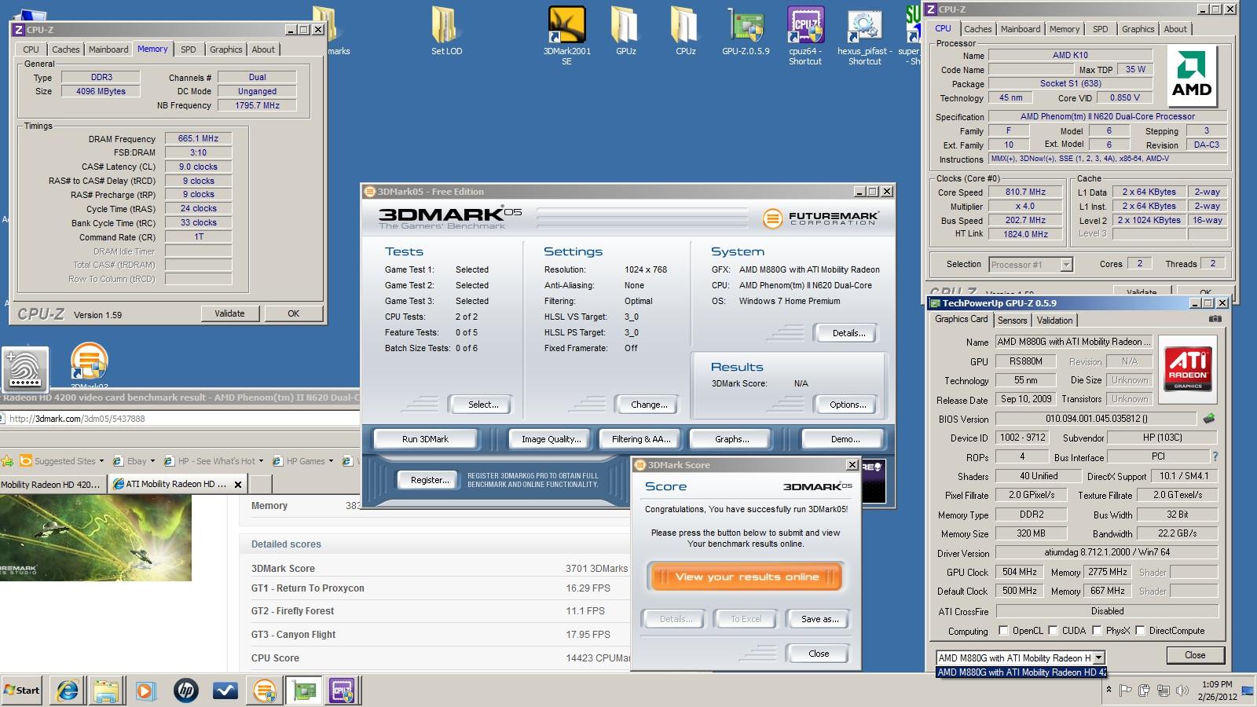Open the CPUz folder on desktop
Viewport: 1257px width, 707px height.
tap(685, 31)
